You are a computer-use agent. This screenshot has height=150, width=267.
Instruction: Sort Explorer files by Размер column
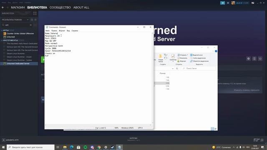(163, 73)
